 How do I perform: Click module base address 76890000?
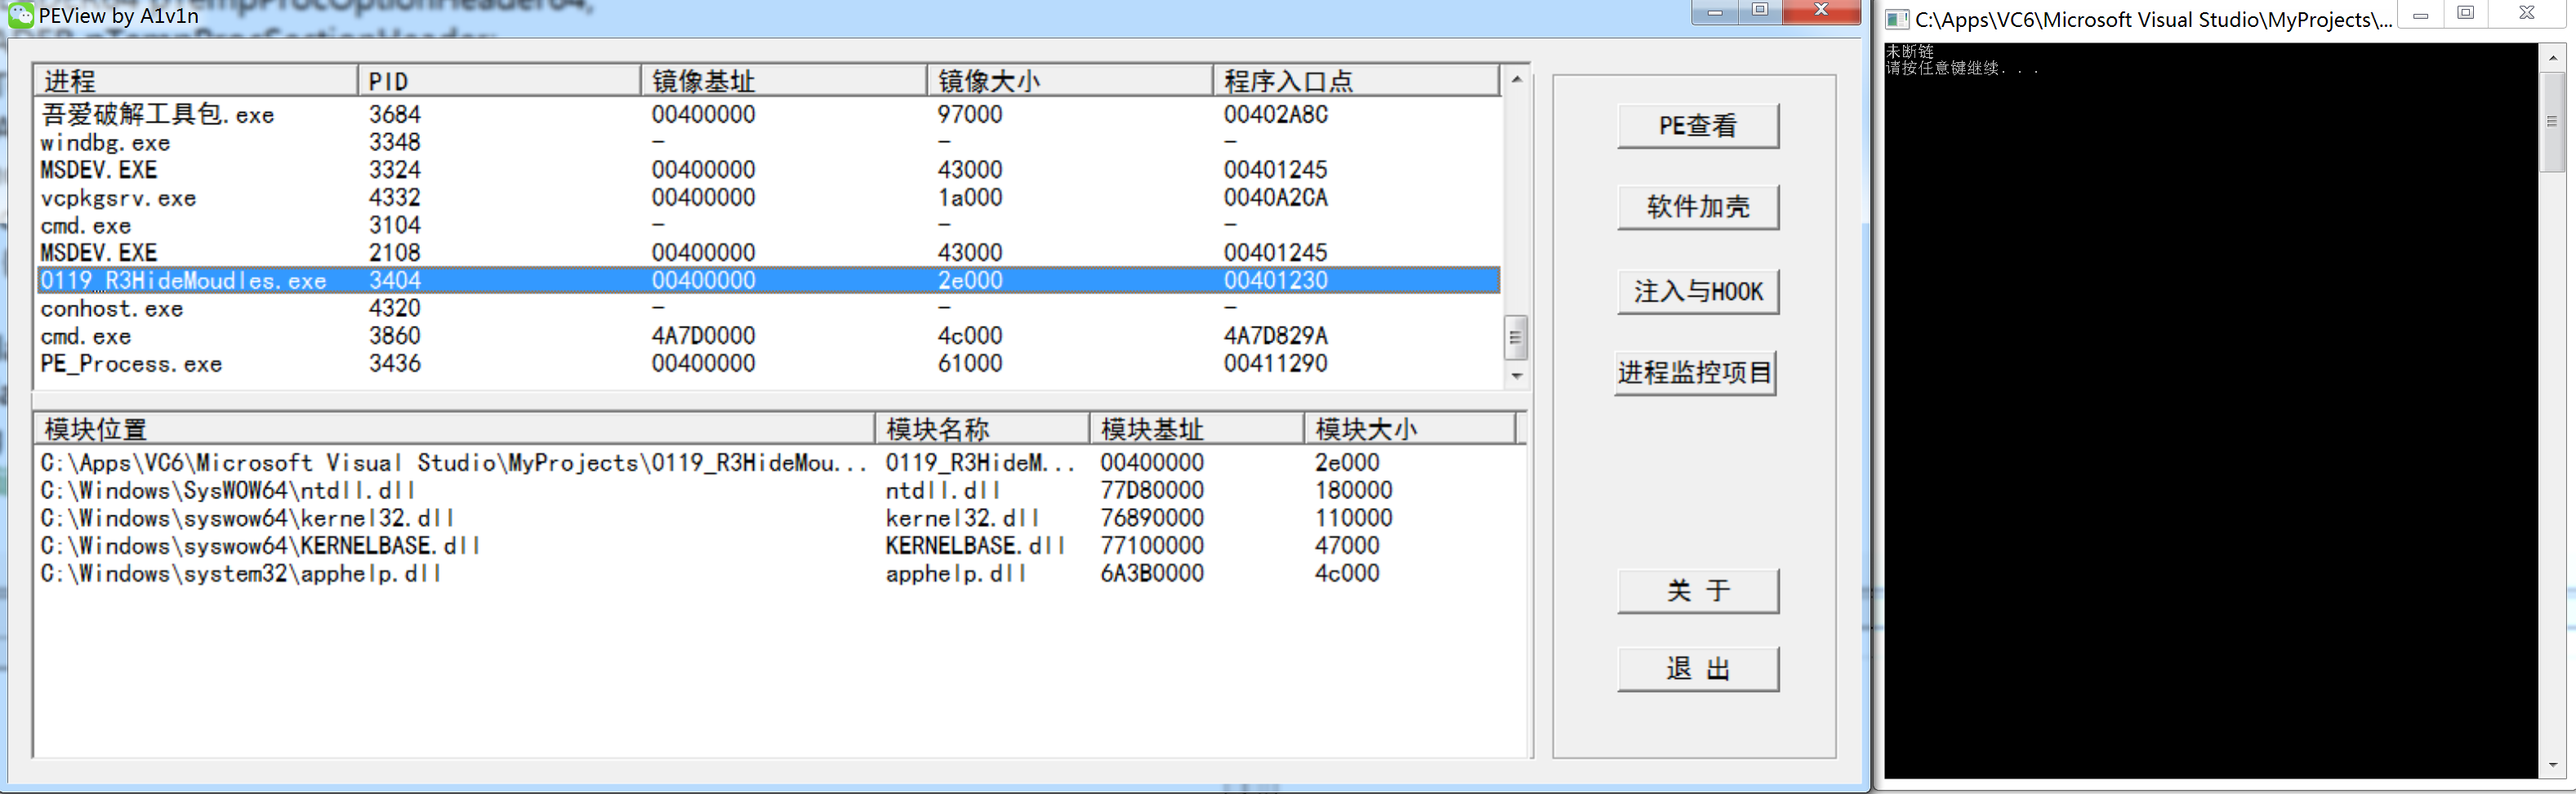[1152, 518]
